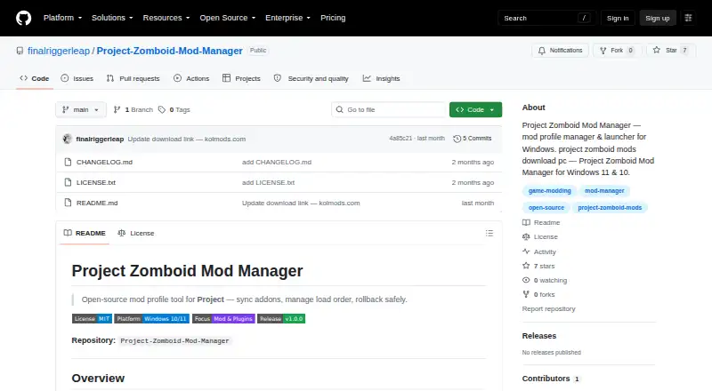Viewport: 712px width, 391px height.
Task: Open the open-source topic tag
Action: (546, 208)
